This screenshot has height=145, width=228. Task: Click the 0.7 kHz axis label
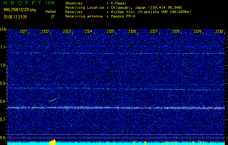[3, 120]
